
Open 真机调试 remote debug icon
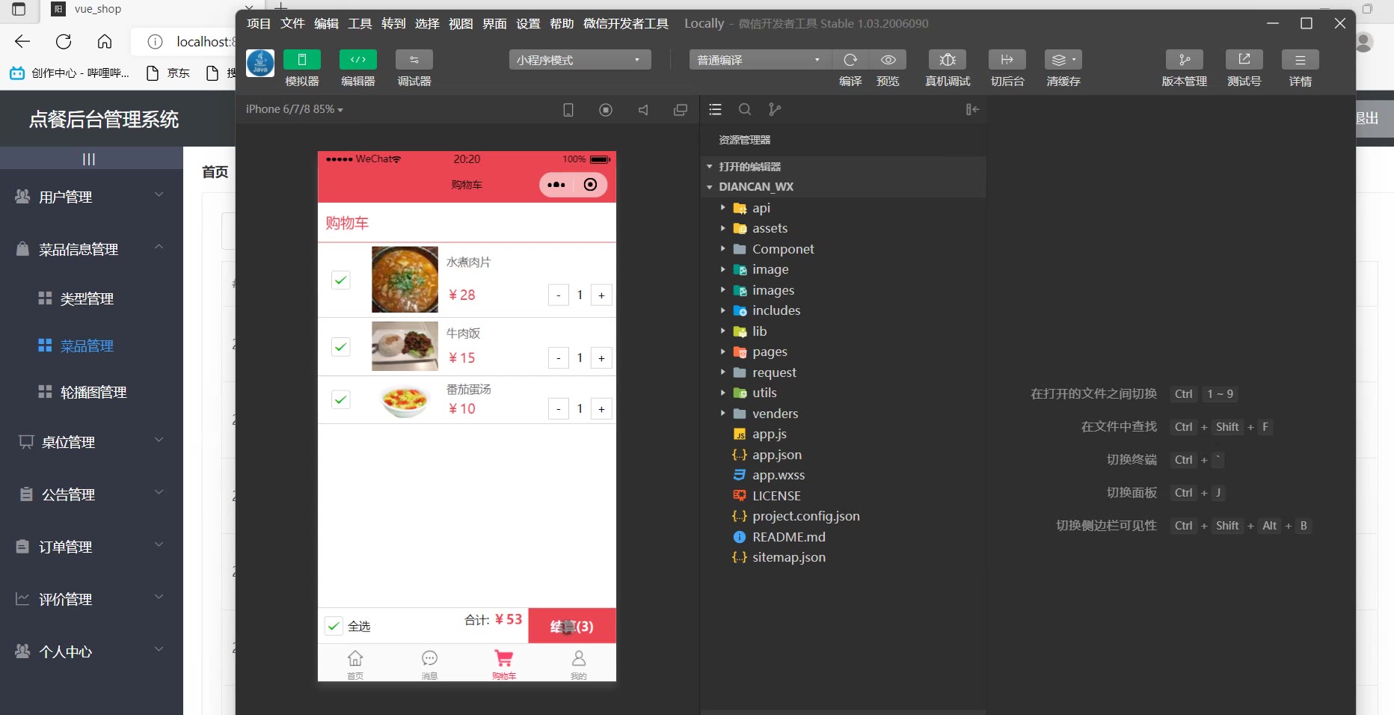948,60
